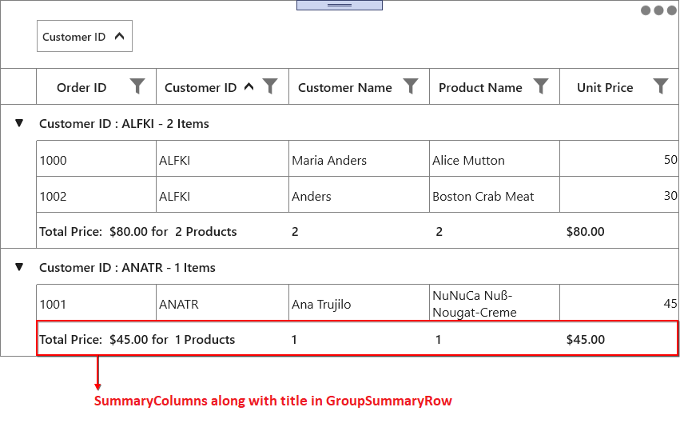Click the $80.00 unit price summary

[x=586, y=231]
